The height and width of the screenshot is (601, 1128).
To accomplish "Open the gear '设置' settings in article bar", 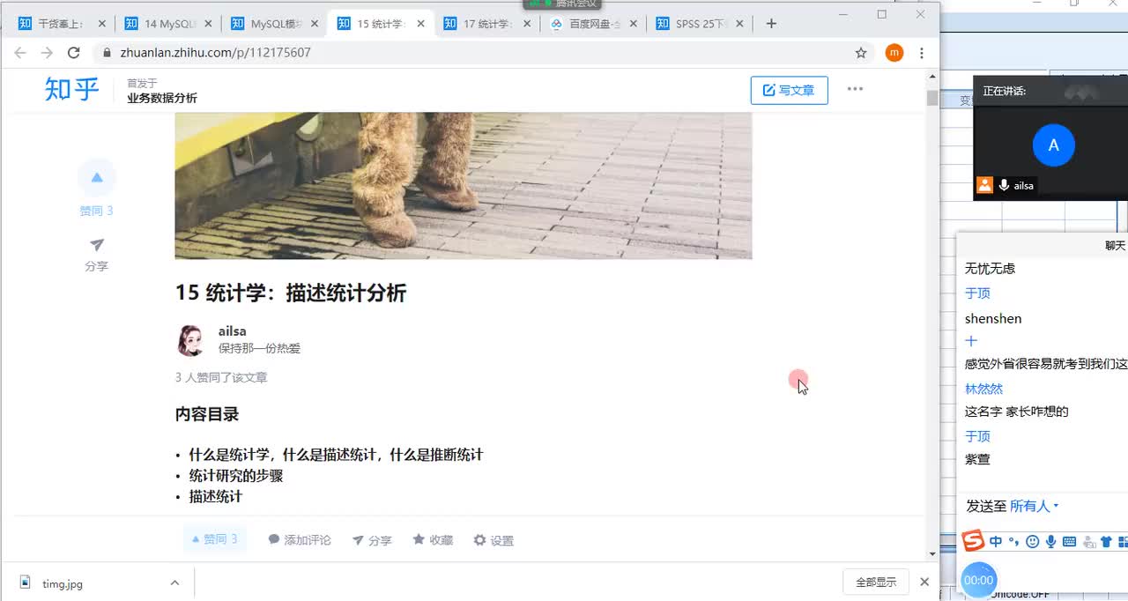I will 493,540.
